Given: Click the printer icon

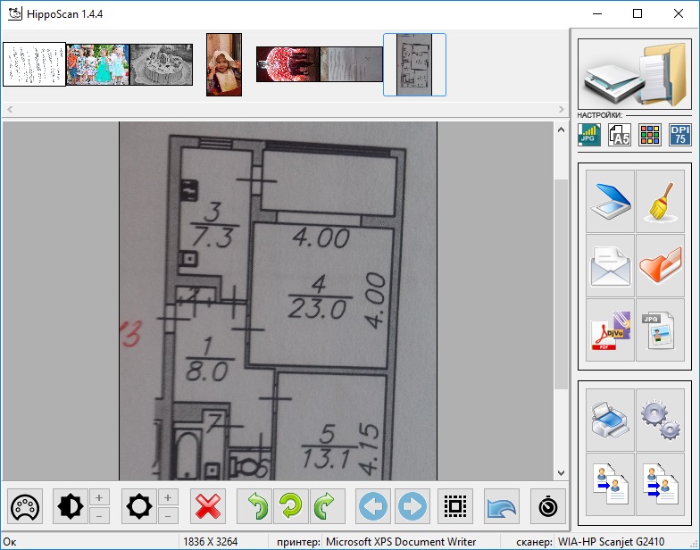Looking at the screenshot, I should pyautogui.click(x=610, y=420).
